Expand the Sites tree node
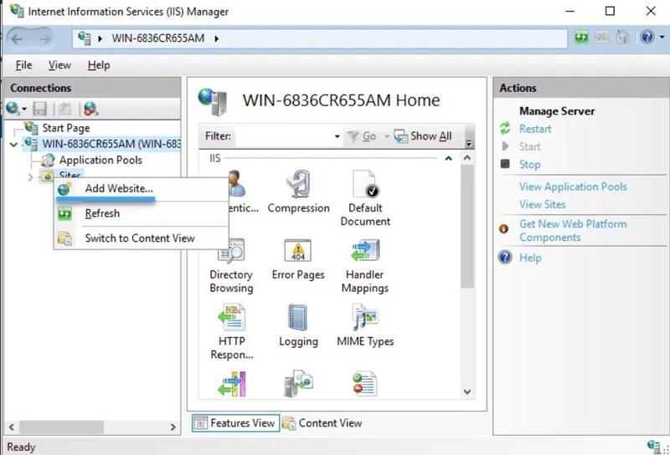Image resolution: width=670 pixels, height=455 pixels. pyautogui.click(x=30, y=177)
